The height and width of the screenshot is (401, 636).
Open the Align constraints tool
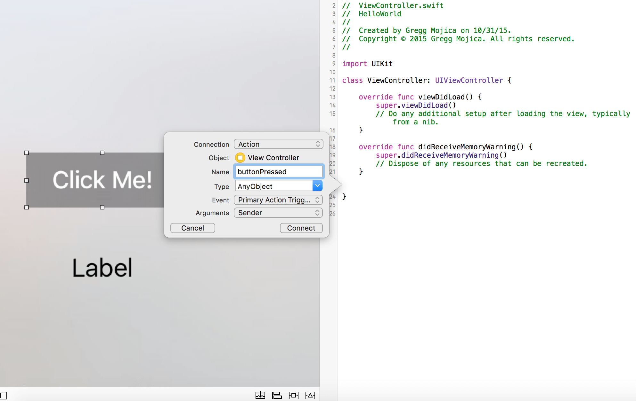coord(277,395)
